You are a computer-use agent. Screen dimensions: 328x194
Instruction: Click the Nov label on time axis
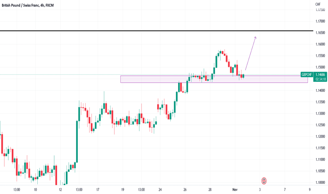pyautogui.click(x=235, y=190)
